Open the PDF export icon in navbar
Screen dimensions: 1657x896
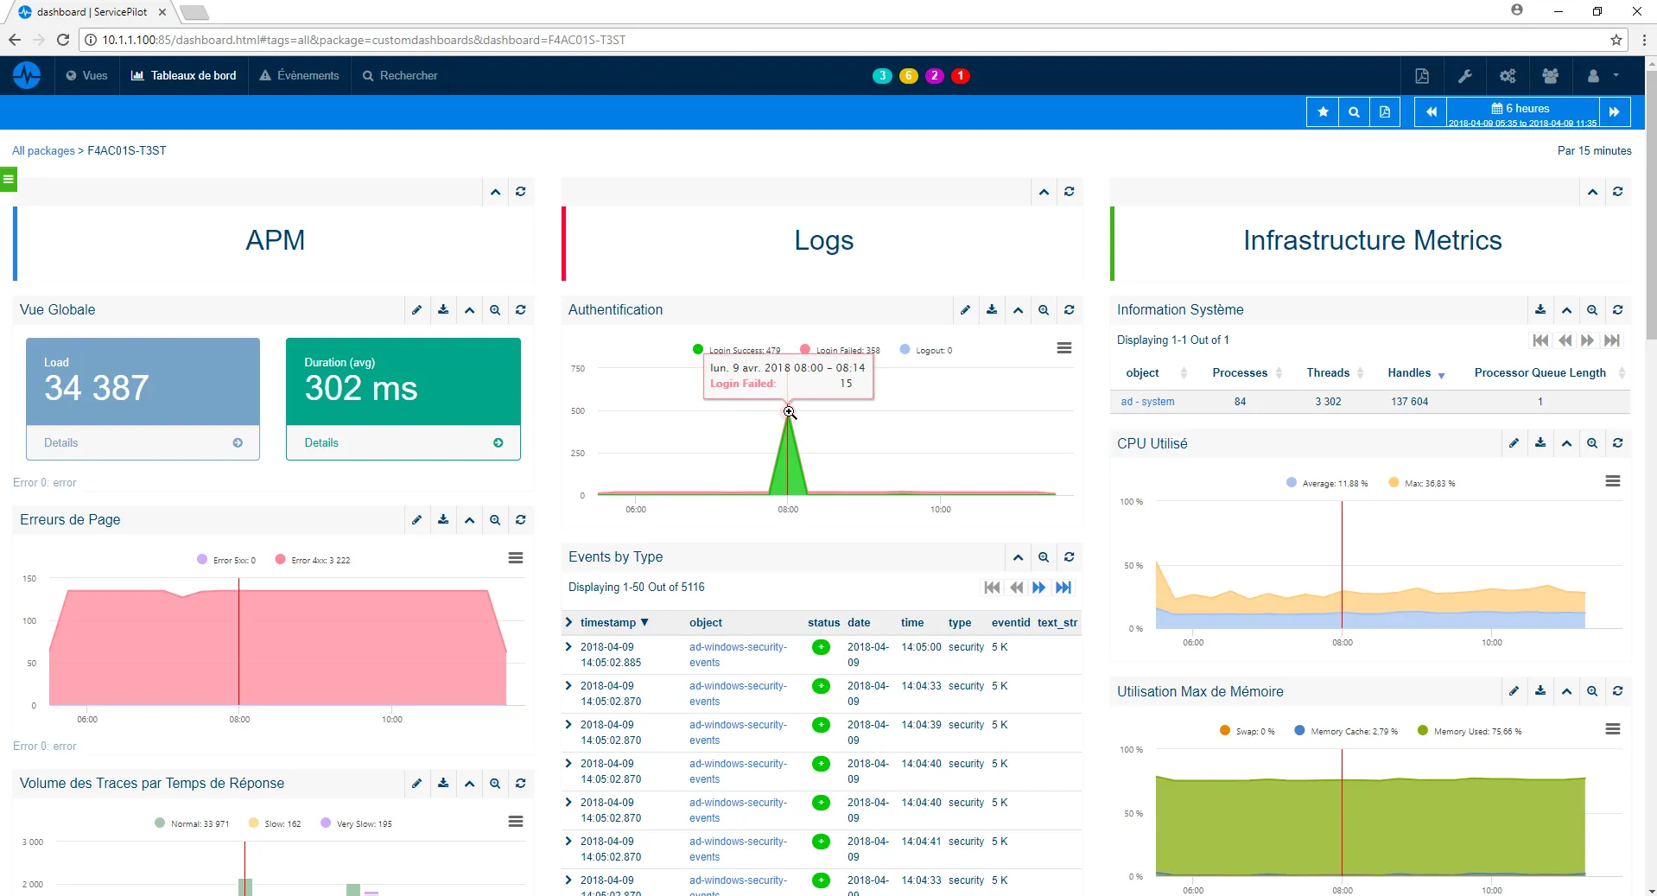[1421, 76]
